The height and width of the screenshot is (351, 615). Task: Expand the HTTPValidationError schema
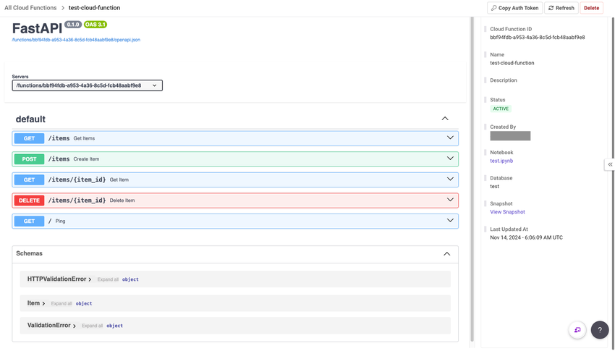[59, 279]
